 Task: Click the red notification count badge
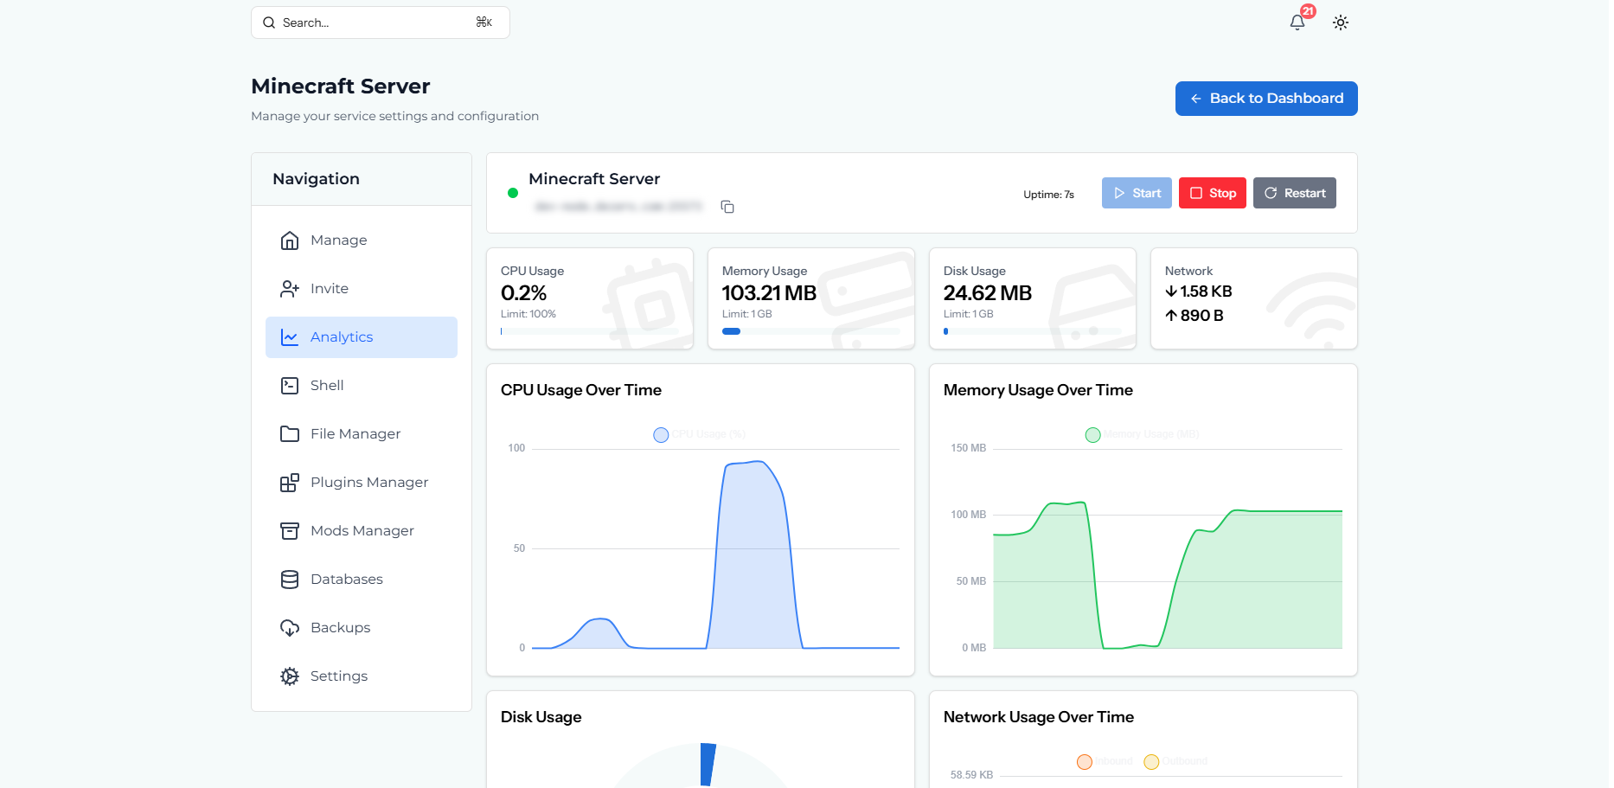(1308, 11)
